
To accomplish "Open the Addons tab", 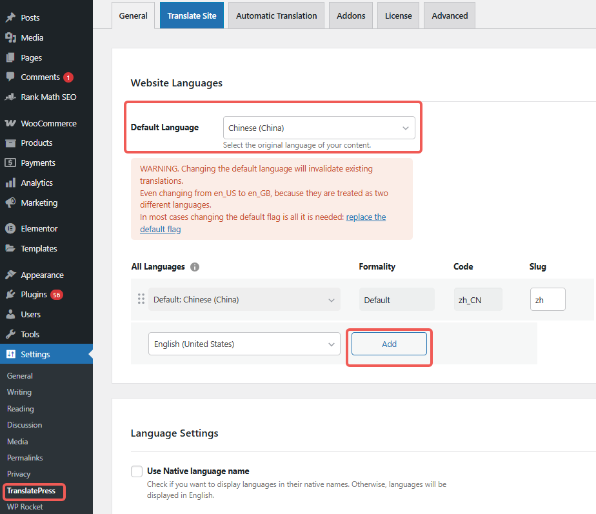I will point(351,15).
